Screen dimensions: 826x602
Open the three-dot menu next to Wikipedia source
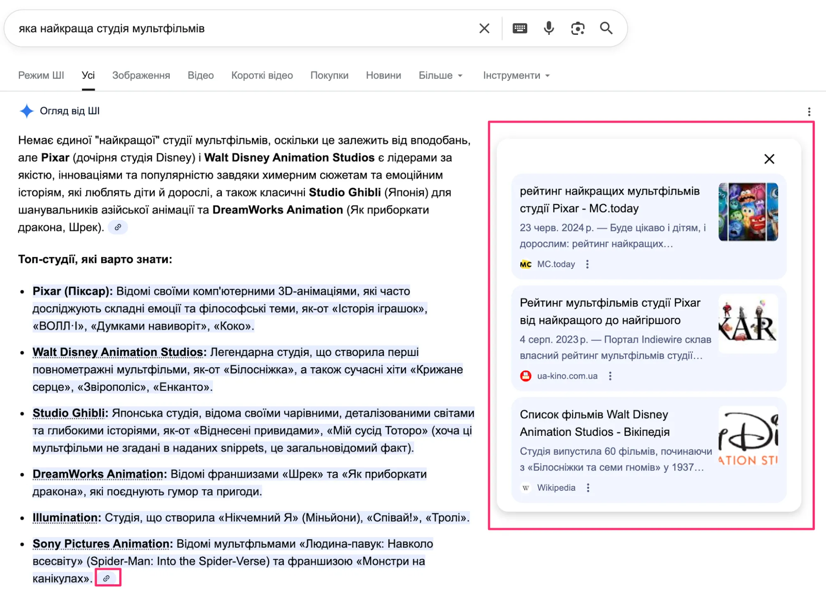(x=588, y=487)
